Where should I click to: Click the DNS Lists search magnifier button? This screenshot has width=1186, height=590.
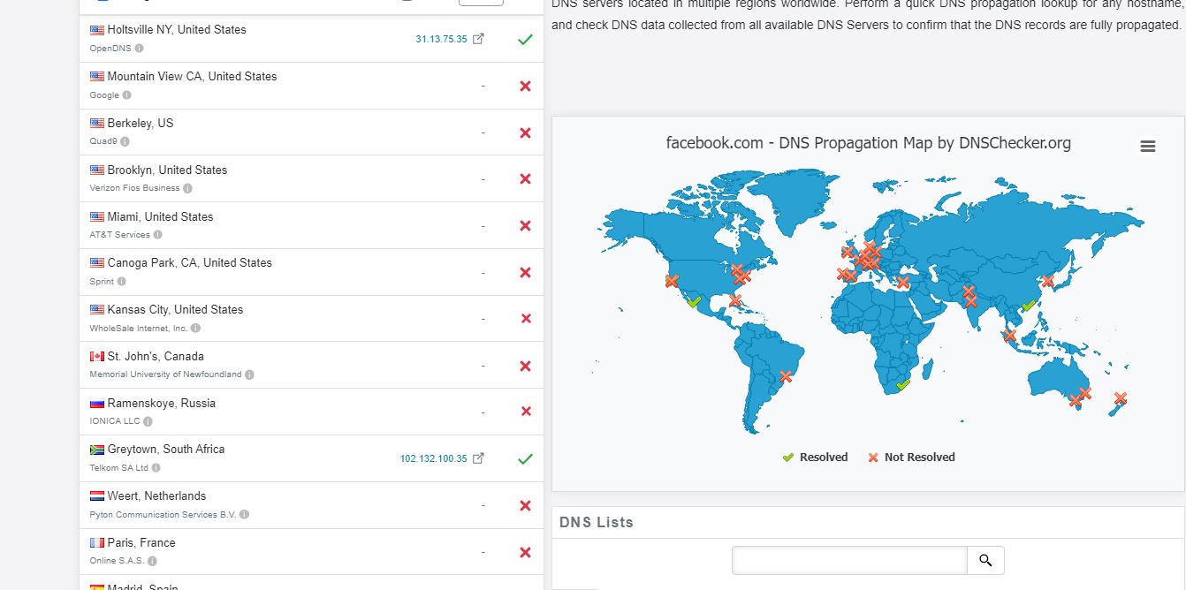click(985, 560)
